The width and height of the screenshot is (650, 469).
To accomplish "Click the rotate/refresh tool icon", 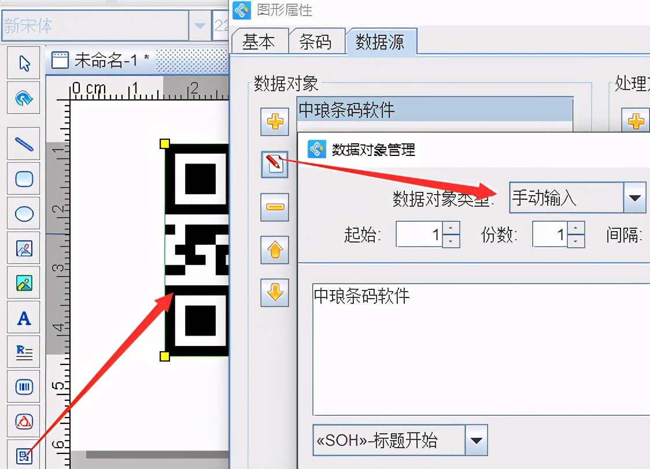I will 24,98.
